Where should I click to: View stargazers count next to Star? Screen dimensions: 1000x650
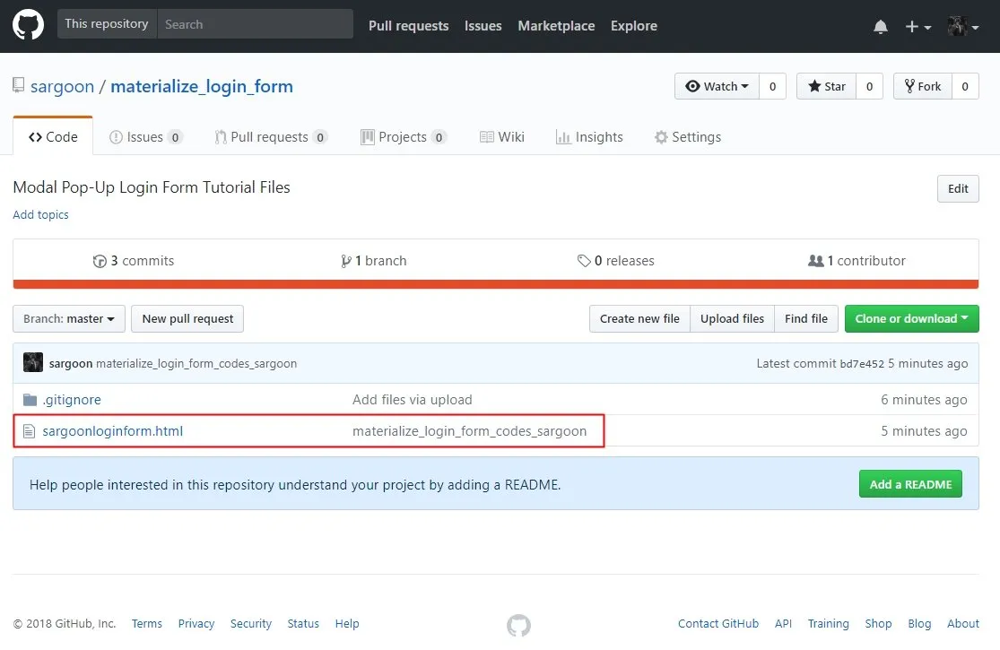pos(869,86)
